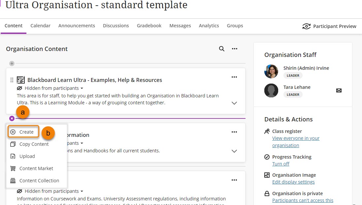Click the search magnifier icon in Organisation Content

point(222,49)
